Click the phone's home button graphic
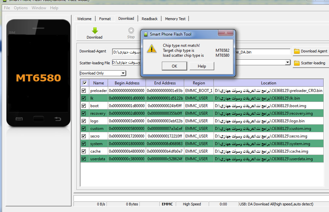Screen dimensions: 329x212 pyautogui.click(x=38, y=119)
